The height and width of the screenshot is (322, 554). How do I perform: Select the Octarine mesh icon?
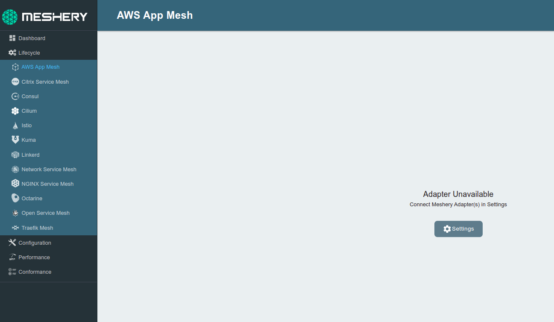15,198
